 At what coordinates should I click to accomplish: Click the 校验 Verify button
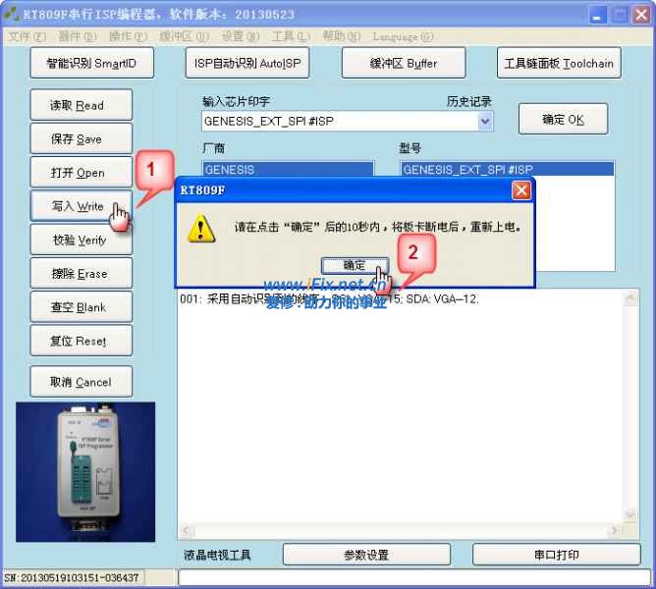(78, 240)
